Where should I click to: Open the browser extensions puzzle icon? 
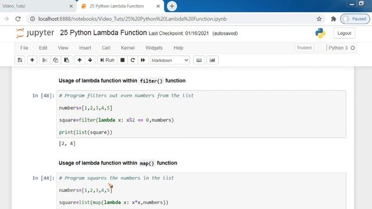(x=334, y=19)
